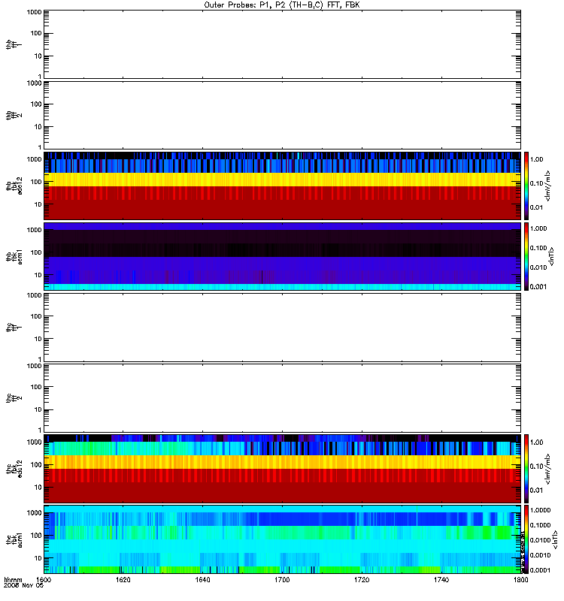This screenshot has width=564, height=601.
Task: Click the thb fbk scm1 spectrogram panel
Action: pyautogui.click(x=283, y=256)
